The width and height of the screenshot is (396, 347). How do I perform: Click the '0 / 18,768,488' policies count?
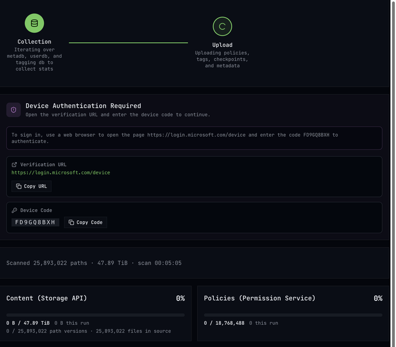(224, 323)
